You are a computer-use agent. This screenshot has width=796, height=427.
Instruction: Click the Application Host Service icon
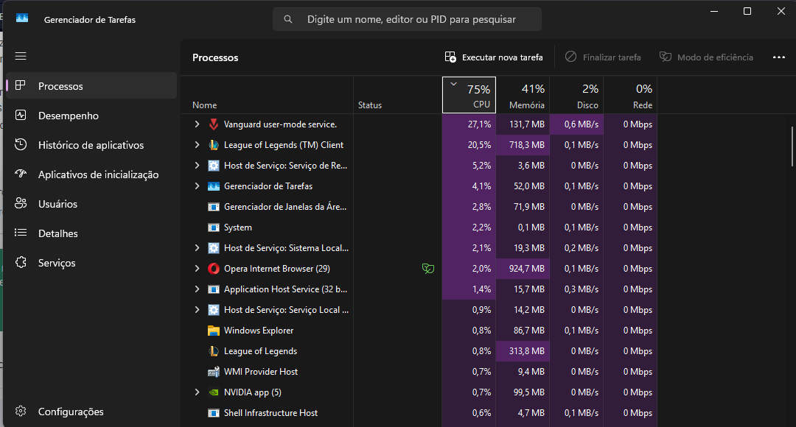pos(214,289)
